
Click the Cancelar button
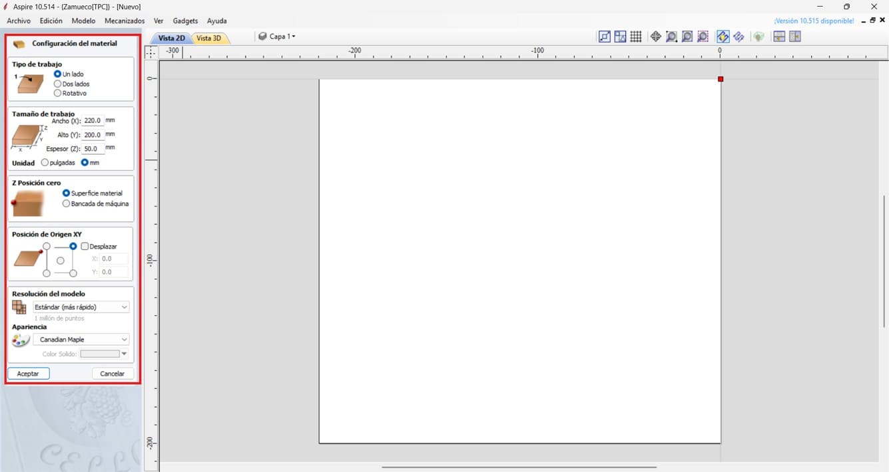pyautogui.click(x=113, y=374)
